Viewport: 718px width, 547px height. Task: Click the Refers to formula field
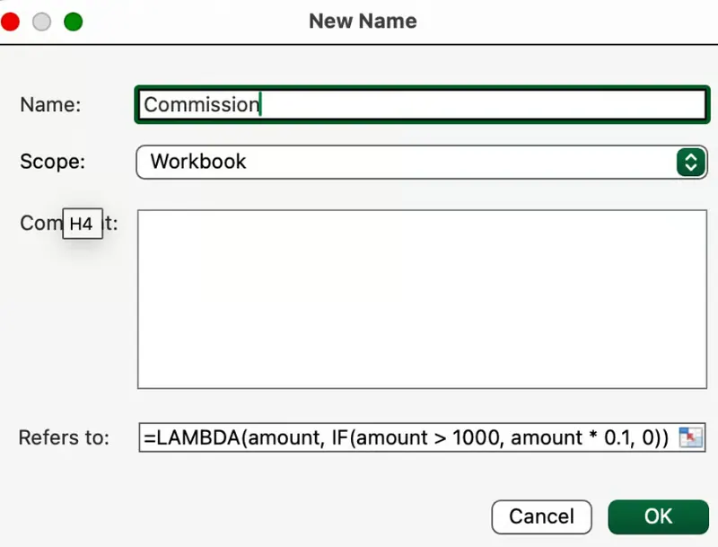click(404, 437)
